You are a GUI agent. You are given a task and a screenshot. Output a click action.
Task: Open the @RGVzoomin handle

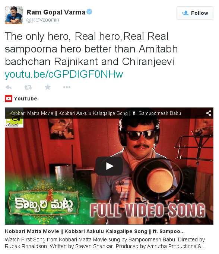[x=43, y=20]
